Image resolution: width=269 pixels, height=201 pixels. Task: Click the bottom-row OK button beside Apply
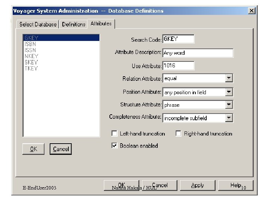(x=121, y=185)
